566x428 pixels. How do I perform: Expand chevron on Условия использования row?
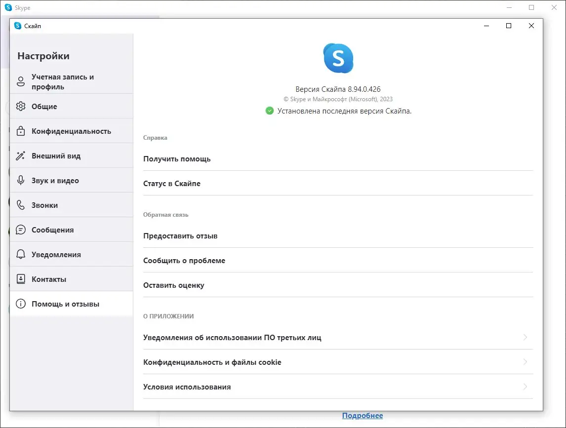[525, 387]
